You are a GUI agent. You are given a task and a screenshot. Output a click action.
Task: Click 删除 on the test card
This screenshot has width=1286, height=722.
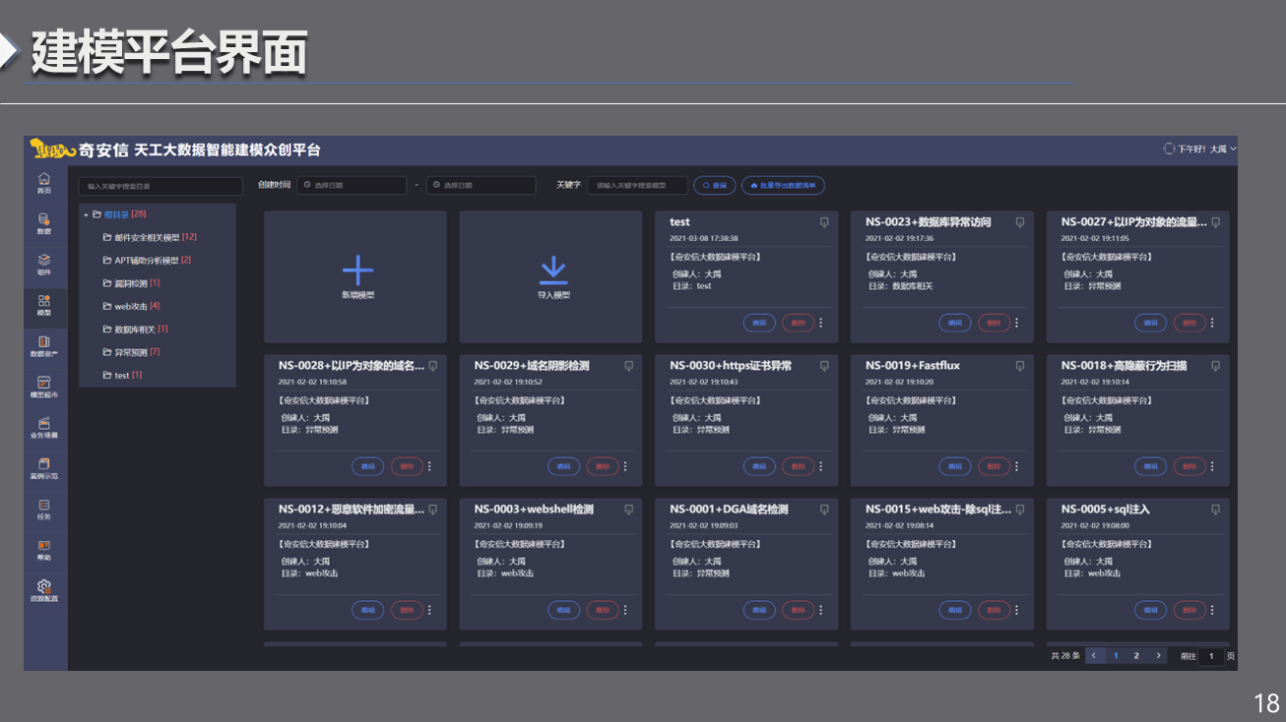pyautogui.click(x=798, y=323)
